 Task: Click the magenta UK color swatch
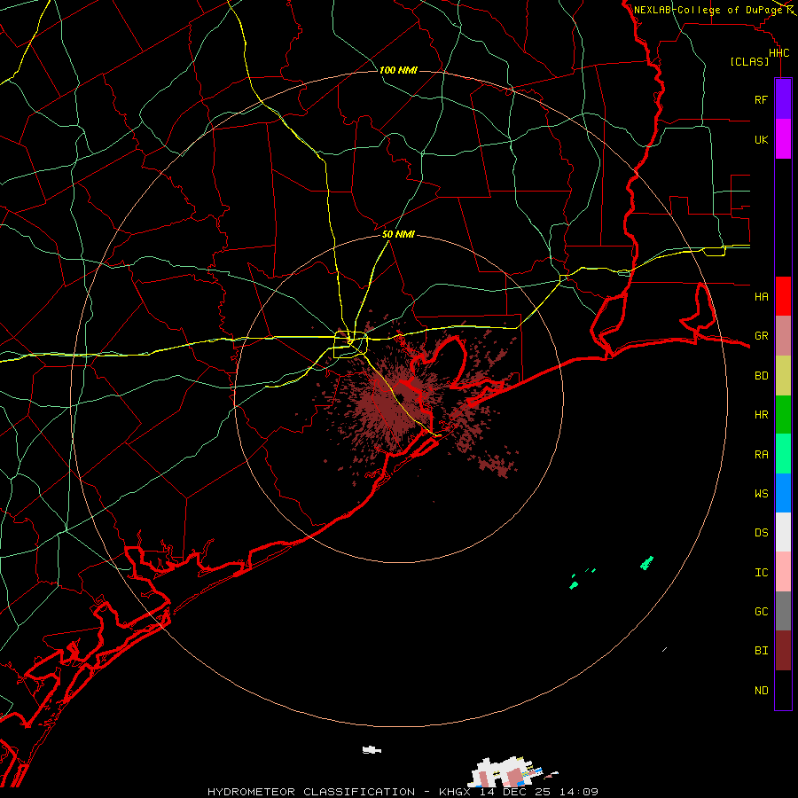(783, 139)
